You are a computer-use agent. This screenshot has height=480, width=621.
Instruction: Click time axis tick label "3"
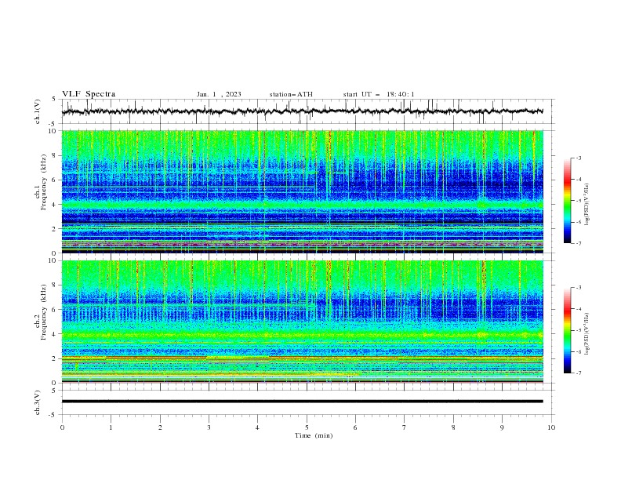[x=209, y=427]
